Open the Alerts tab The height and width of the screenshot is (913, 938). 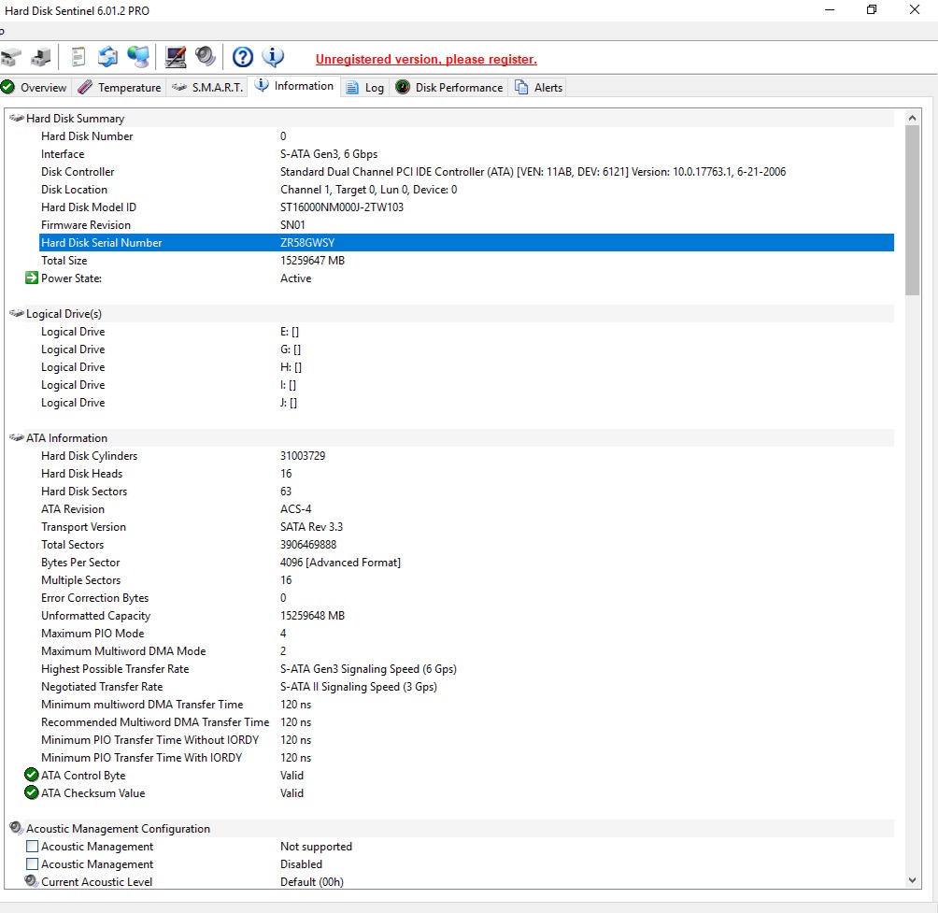pos(538,87)
